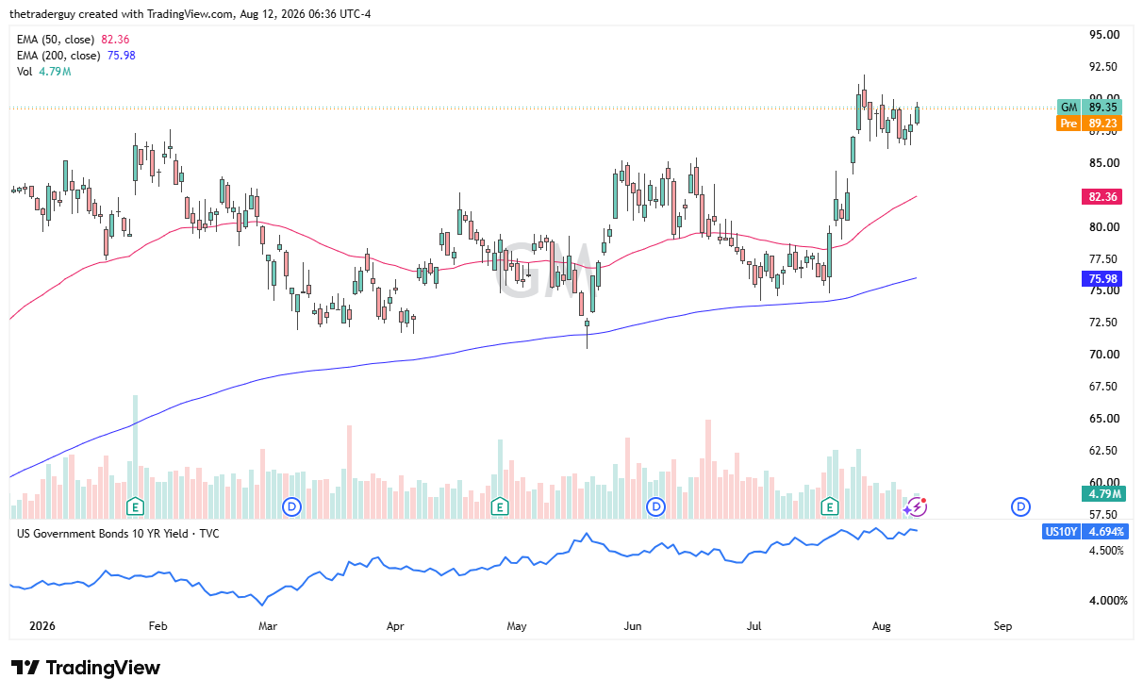The image size is (1143, 696).
Task: Click the 85.00 price axis label
Action: (1103, 163)
